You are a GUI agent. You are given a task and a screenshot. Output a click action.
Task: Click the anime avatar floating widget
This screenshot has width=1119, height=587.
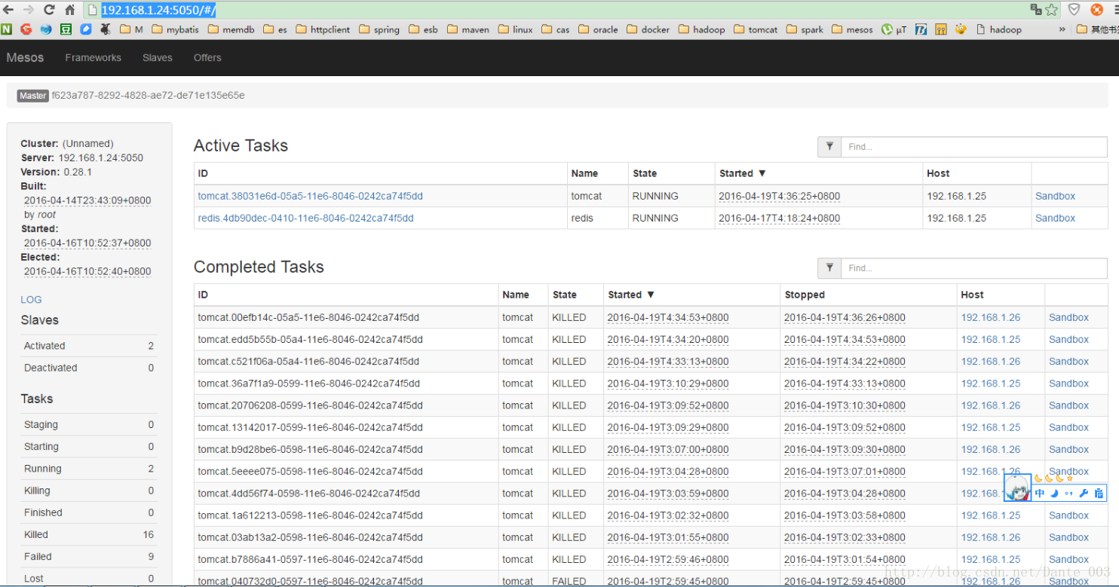tap(1017, 487)
